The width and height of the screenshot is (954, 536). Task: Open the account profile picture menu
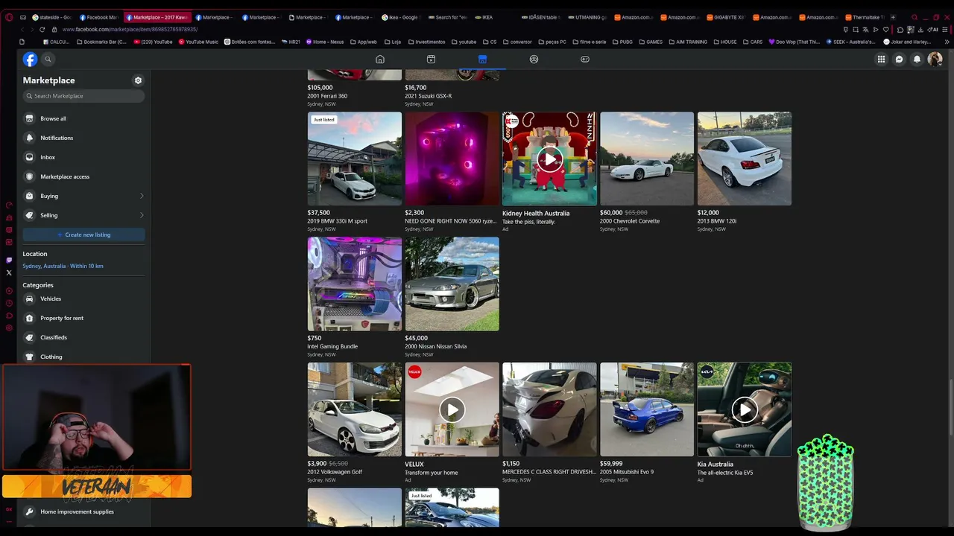tap(935, 60)
